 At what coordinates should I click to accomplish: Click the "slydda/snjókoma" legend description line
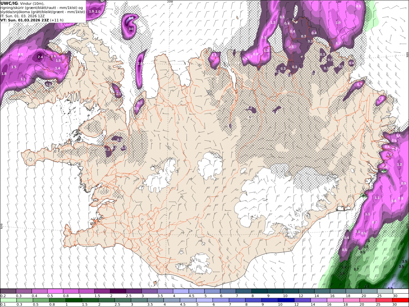pos(43,12)
